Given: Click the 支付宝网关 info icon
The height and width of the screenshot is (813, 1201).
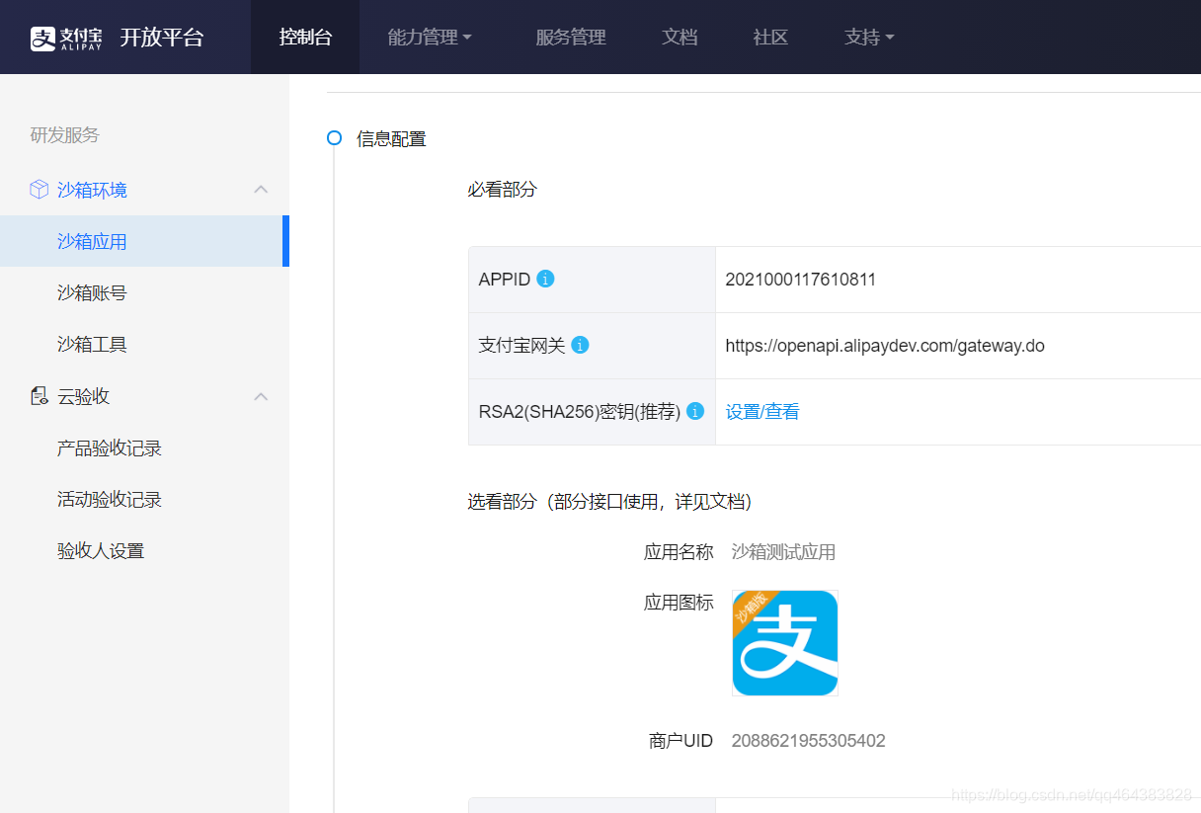Looking at the screenshot, I should 580,345.
